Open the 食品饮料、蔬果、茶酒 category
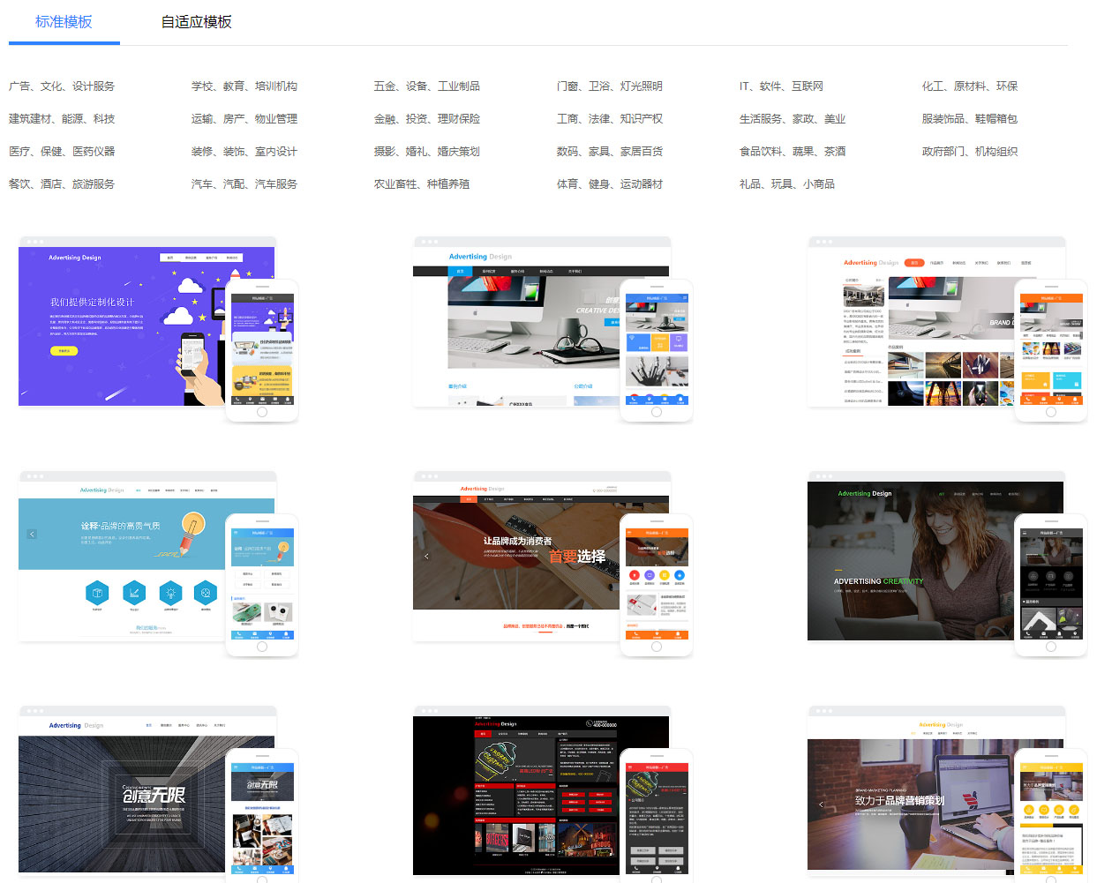1097x883 pixels. (x=793, y=152)
